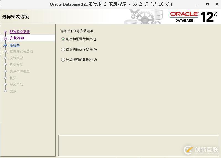Viewport: 221px width, 158px height.
Task: Click the step bullet beside 数据库安装选项
Action: (5, 51)
